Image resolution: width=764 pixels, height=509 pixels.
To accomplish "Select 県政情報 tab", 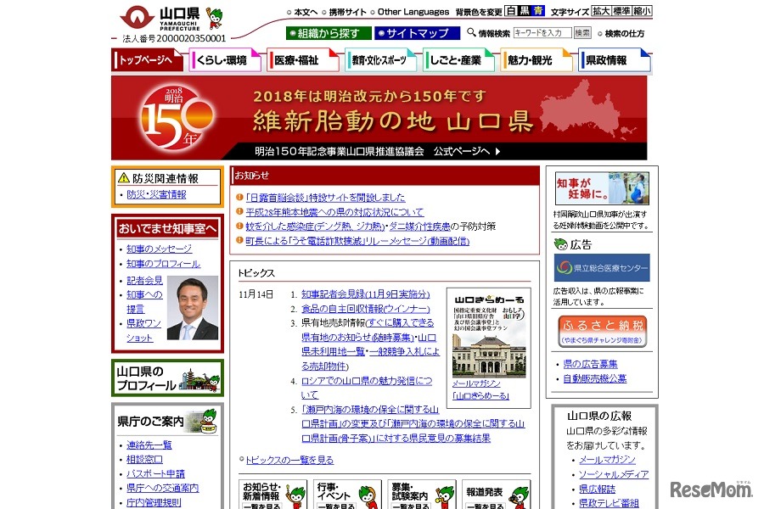I will [x=615, y=60].
